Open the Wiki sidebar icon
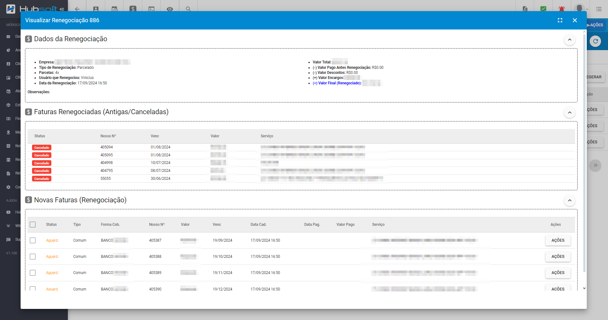Viewport: 608px width, 320px height. tap(9, 226)
